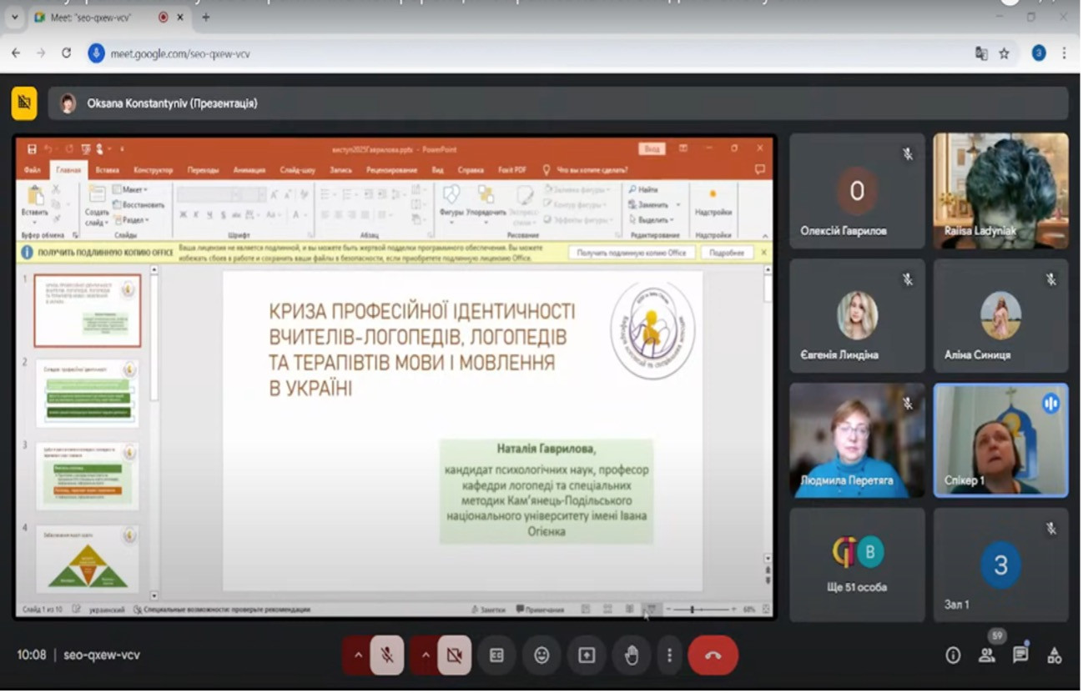Click Аліна Синиця participant tile

(1000, 316)
